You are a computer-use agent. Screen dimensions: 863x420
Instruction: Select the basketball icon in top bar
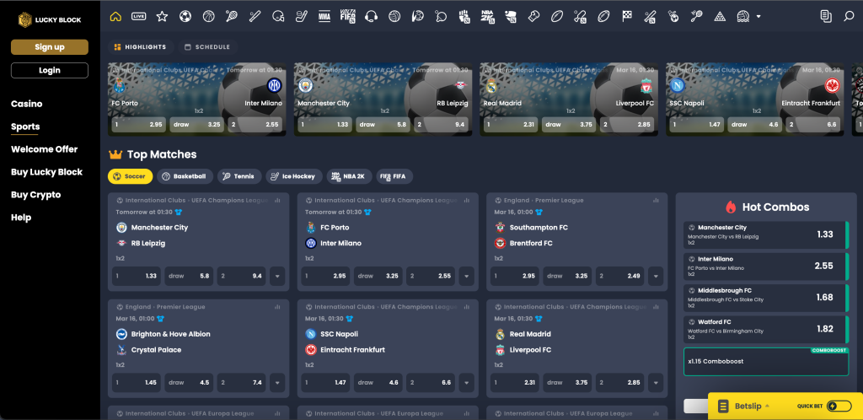pyautogui.click(x=208, y=17)
